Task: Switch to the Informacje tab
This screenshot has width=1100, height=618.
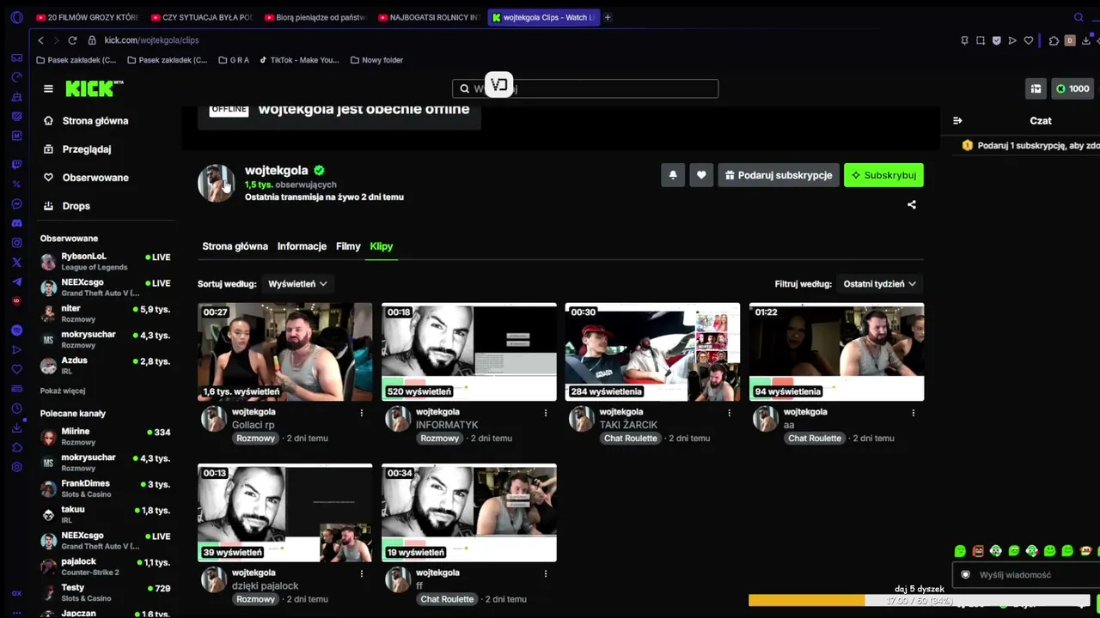Action: (x=302, y=246)
